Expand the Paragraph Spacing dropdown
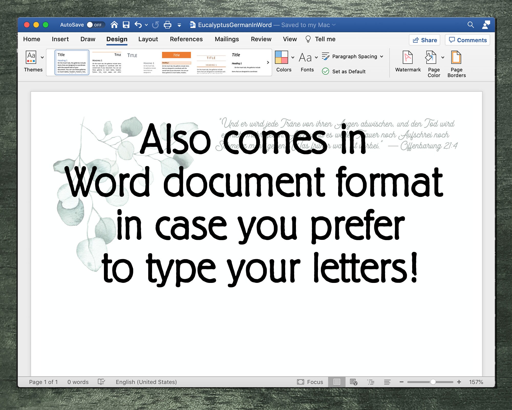 point(382,56)
